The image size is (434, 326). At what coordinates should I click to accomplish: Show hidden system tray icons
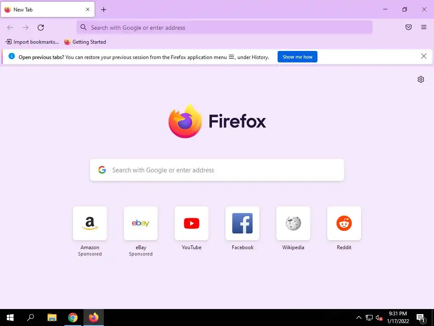tap(359, 318)
